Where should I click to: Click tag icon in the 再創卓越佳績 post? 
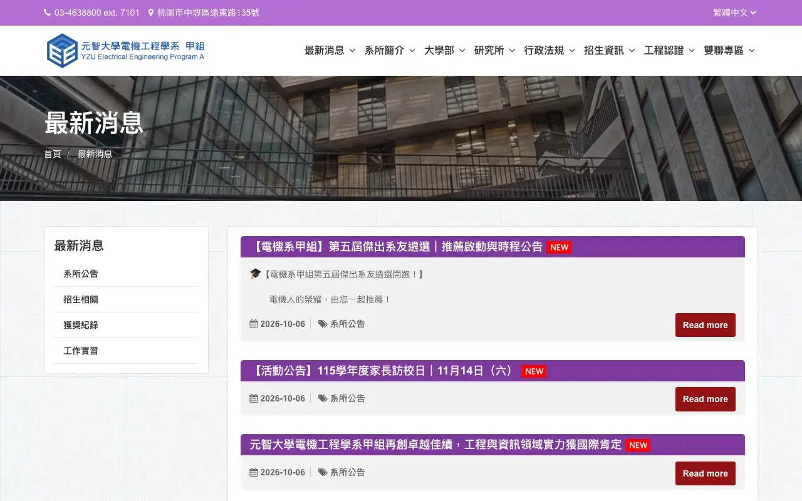(x=323, y=472)
